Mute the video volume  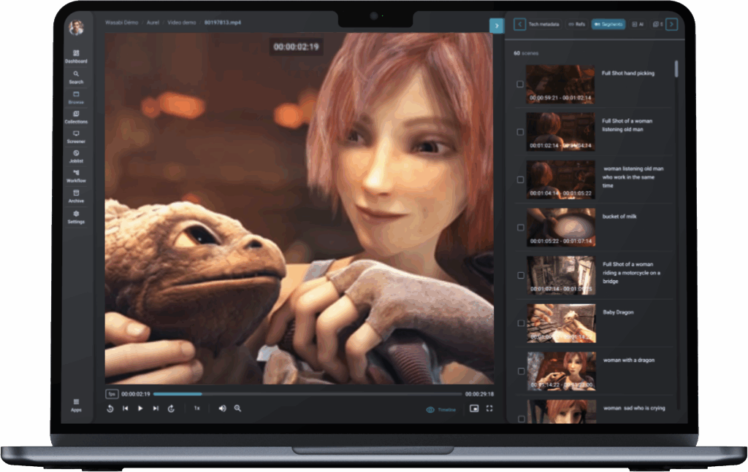pos(222,409)
